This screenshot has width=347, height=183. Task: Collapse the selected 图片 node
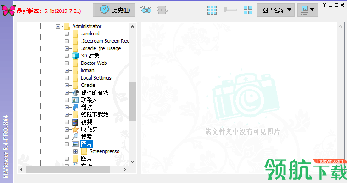pos(67,144)
